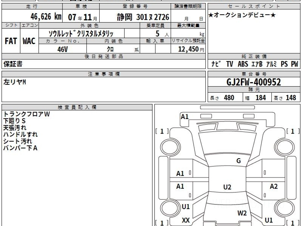Click the 諸元 header
302x226 pixels.
254,90
